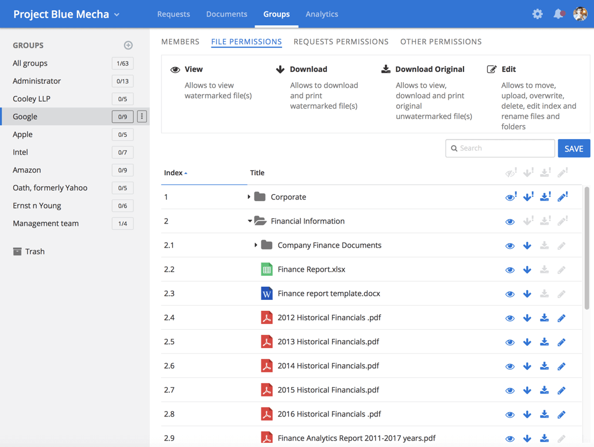This screenshot has height=447, width=594.
Task: Add a new group with plus icon
Action: 128,45
